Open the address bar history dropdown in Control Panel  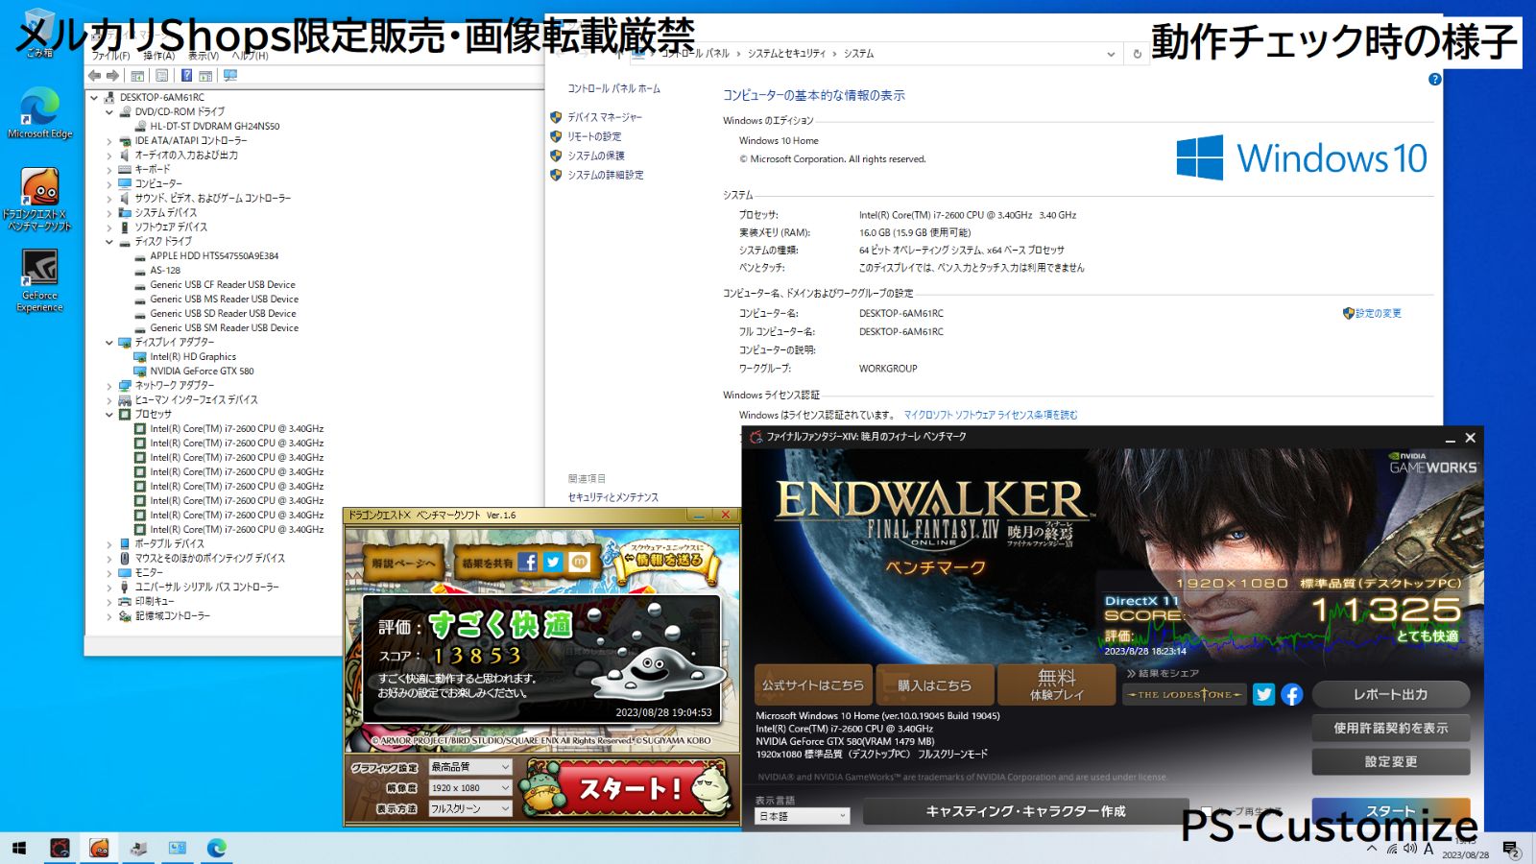[1111, 54]
